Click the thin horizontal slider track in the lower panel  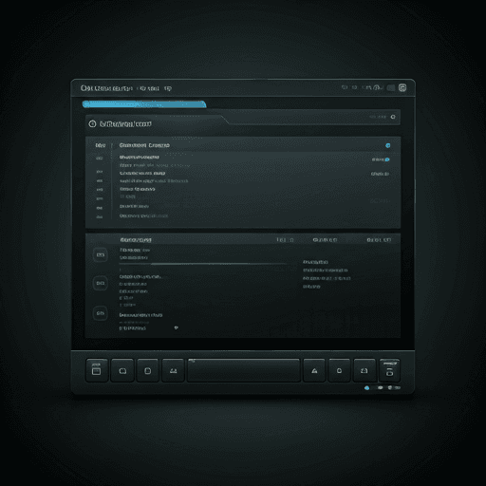[x=202, y=263]
